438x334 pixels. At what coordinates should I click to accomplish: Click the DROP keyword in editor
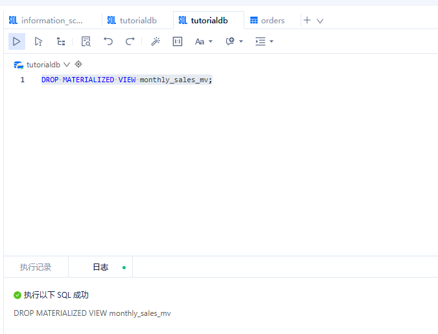pos(50,80)
